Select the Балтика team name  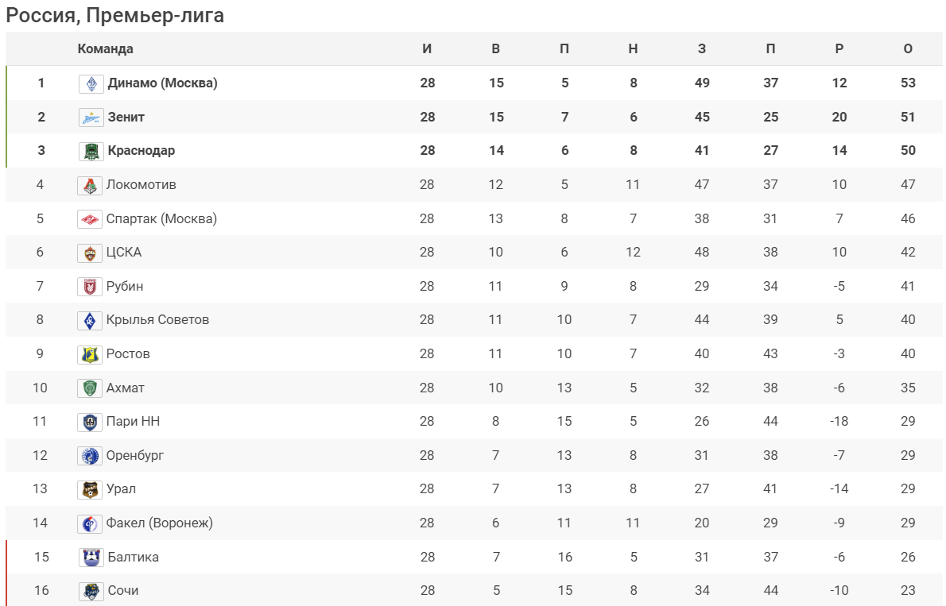(x=134, y=558)
